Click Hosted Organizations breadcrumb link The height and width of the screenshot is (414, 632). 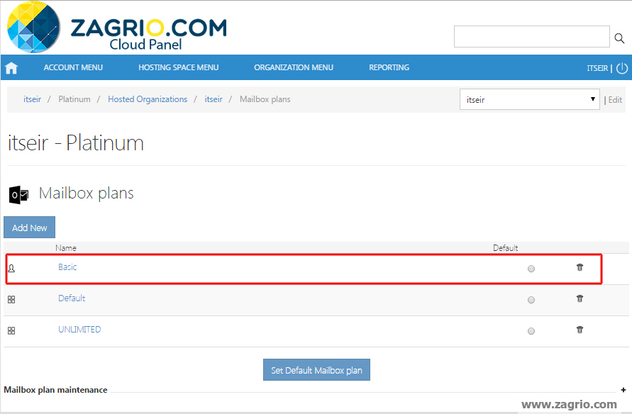coord(148,99)
